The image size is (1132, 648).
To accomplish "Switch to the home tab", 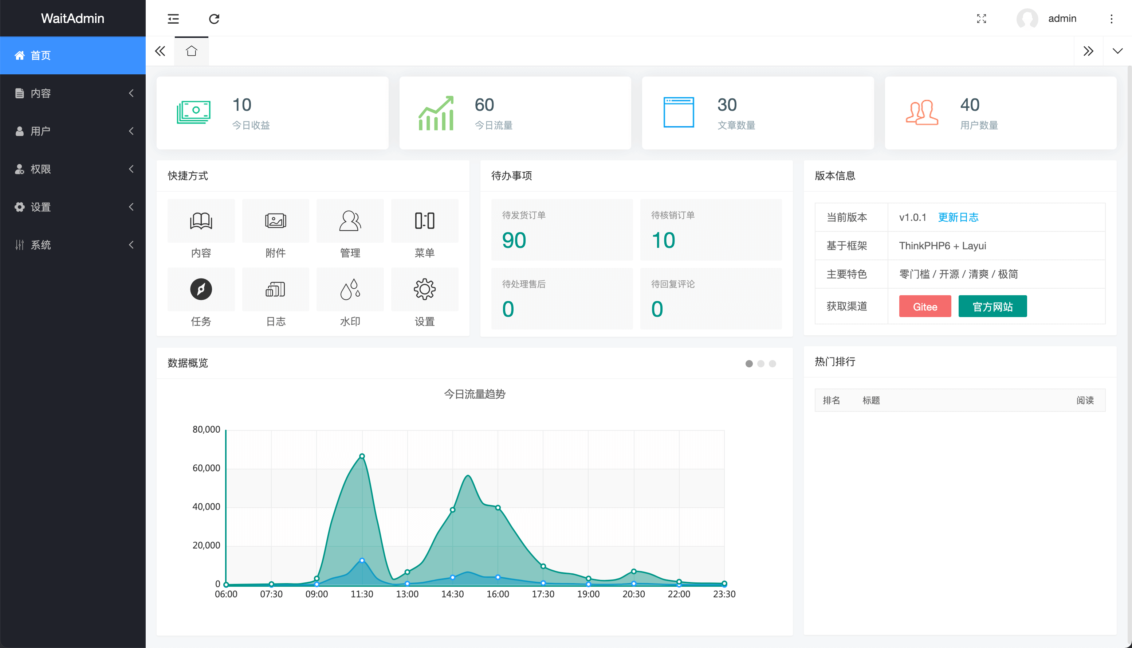I will [191, 51].
